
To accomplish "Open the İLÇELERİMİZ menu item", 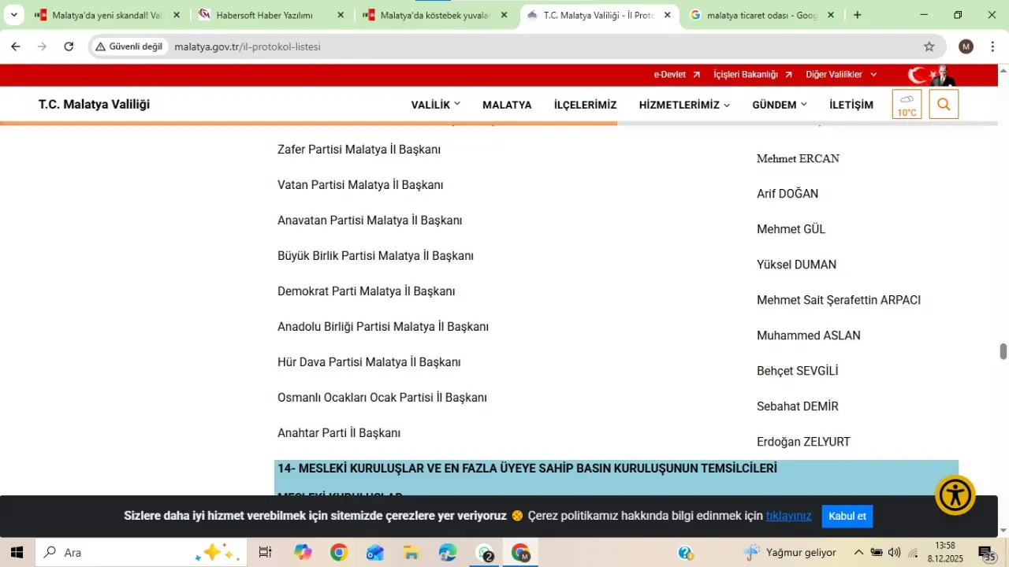I will (585, 105).
